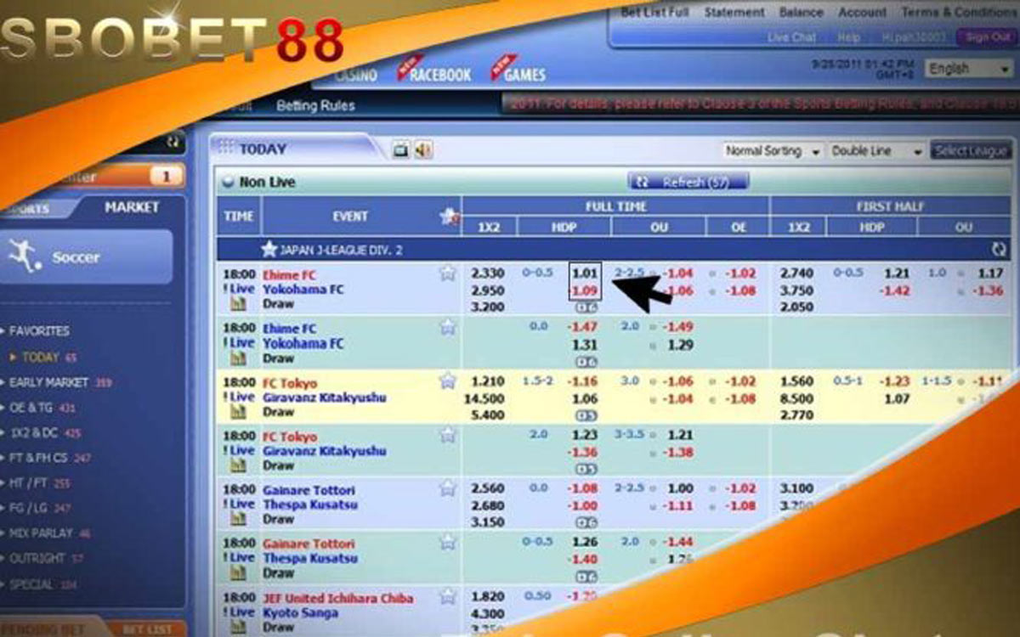Open the Account menu item
1020x637 pixels.
[863, 13]
